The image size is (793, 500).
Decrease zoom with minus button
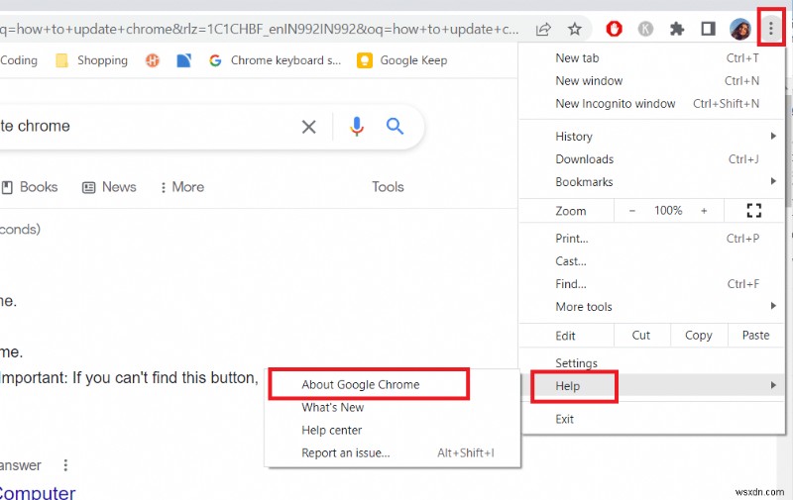(632, 211)
